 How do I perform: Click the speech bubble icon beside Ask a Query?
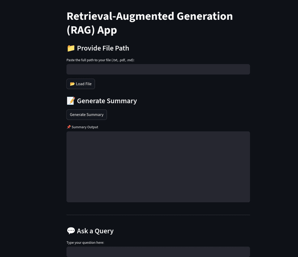(71, 230)
